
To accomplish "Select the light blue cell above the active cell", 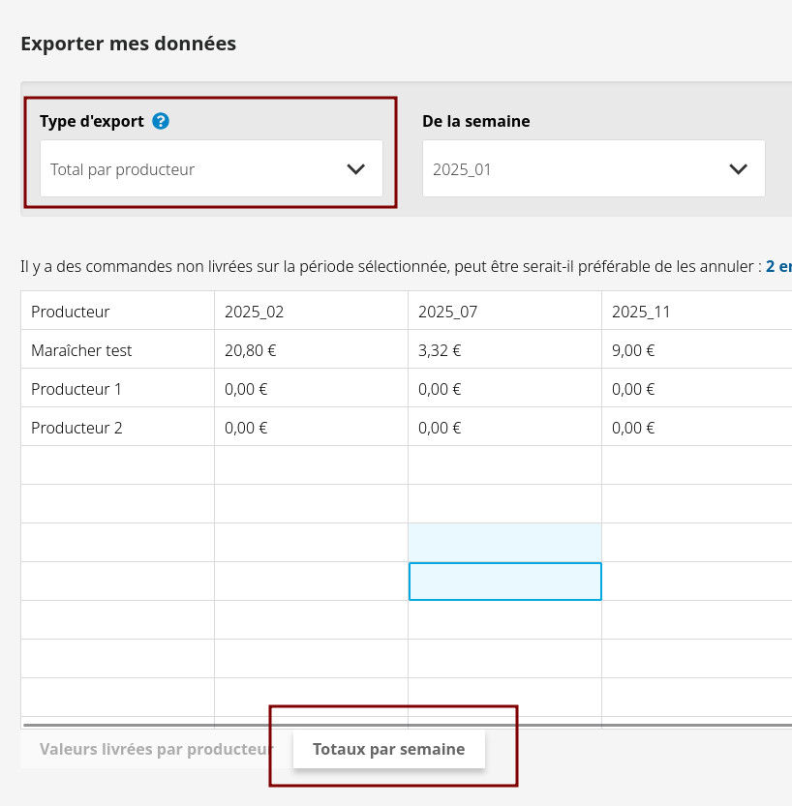I will (504, 543).
